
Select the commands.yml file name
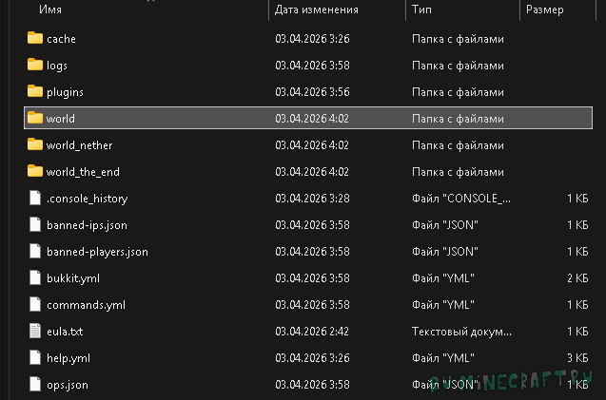pos(86,305)
